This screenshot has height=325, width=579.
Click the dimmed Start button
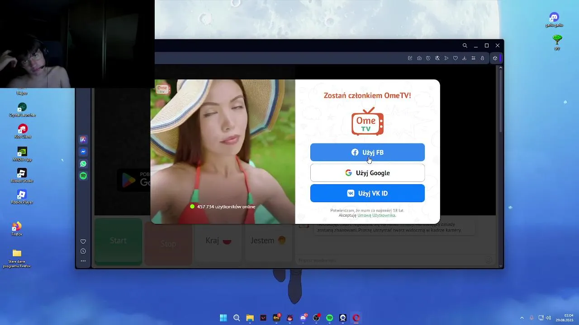[x=118, y=241]
